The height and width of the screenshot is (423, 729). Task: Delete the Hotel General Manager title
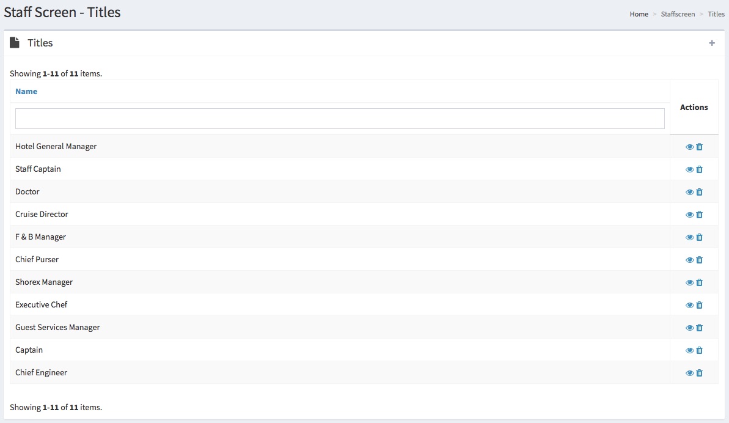pyautogui.click(x=700, y=147)
